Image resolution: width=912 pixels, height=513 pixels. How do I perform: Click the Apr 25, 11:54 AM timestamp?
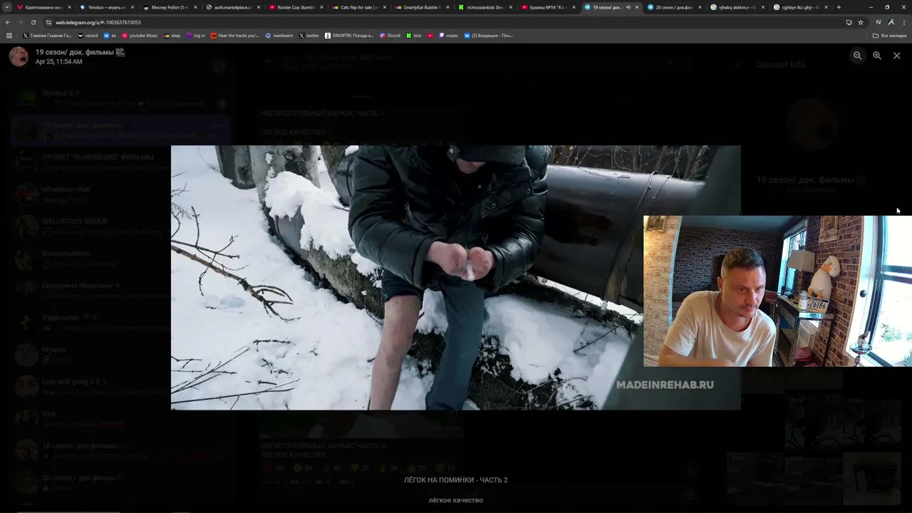58,62
